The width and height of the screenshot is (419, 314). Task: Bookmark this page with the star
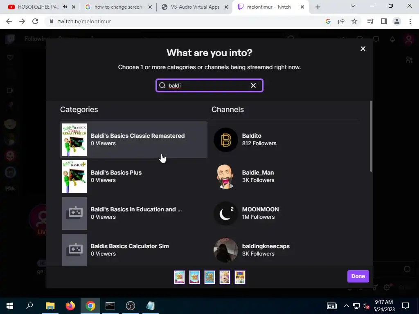tap(354, 21)
